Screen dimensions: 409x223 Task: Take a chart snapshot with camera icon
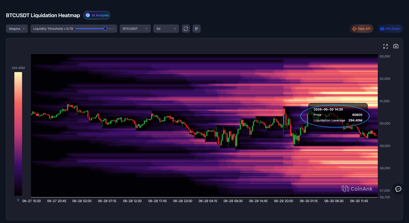(x=396, y=46)
